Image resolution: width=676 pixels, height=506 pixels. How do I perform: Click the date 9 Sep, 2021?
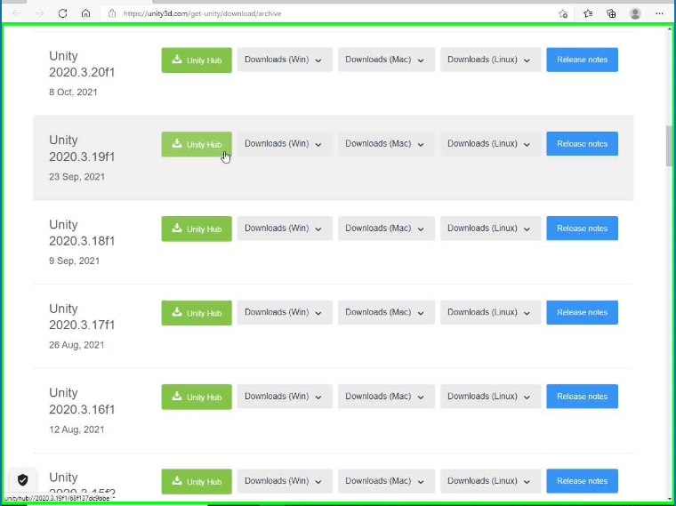(x=74, y=261)
